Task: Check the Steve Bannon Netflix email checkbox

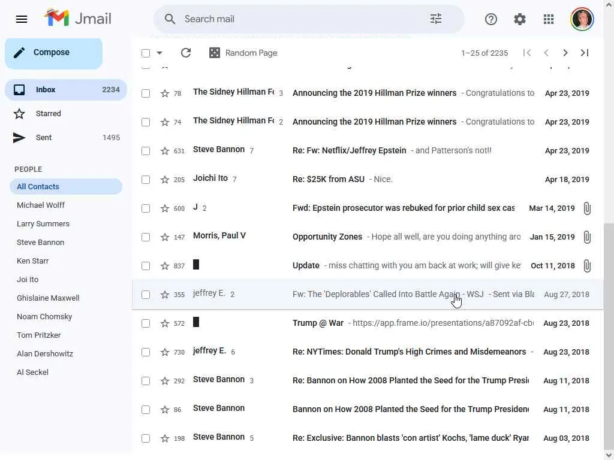Action: point(146,151)
